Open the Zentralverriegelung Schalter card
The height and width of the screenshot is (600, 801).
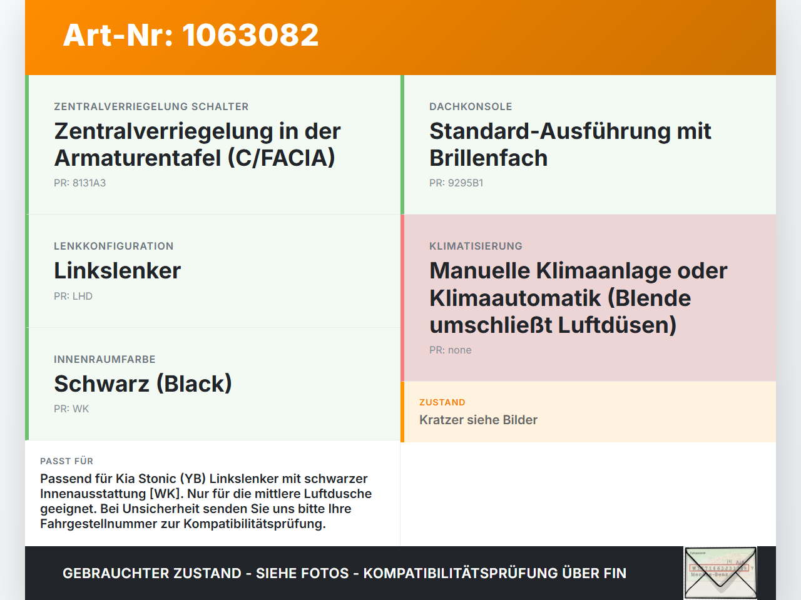point(213,145)
